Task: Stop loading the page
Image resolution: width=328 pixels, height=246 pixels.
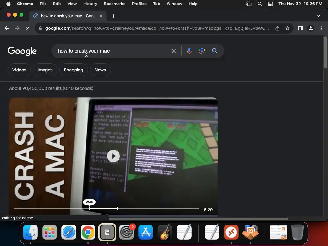Action: (28, 28)
